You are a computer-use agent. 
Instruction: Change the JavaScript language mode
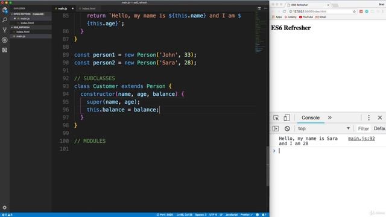[x=232, y=215]
